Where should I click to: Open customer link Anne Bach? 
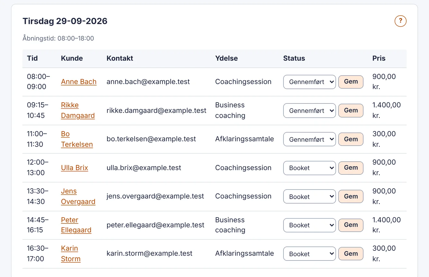79,82
